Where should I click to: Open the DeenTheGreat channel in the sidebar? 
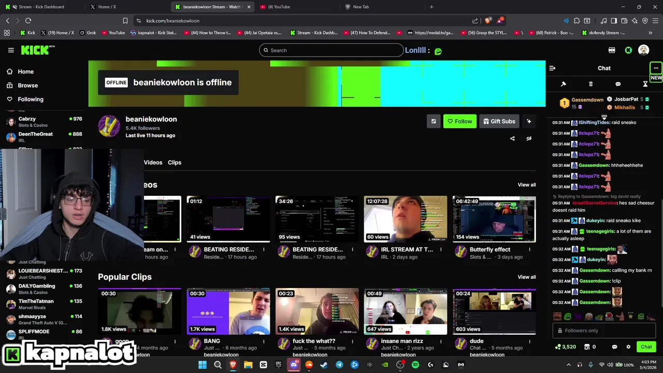coord(44,137)
